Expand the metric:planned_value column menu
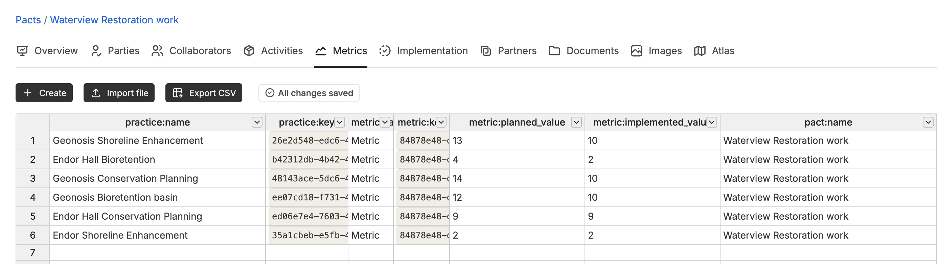Viewport: 937px width, 264px height. (576, 122)
